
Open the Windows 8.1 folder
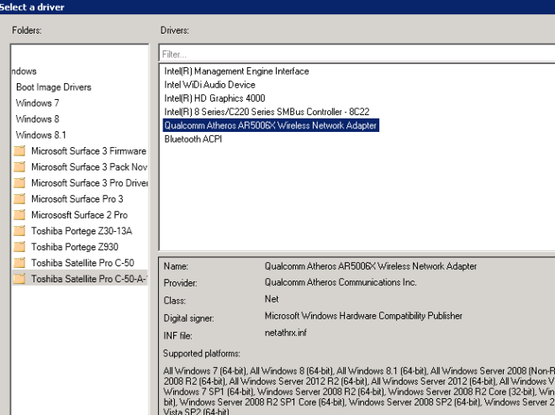coord(40,135)
